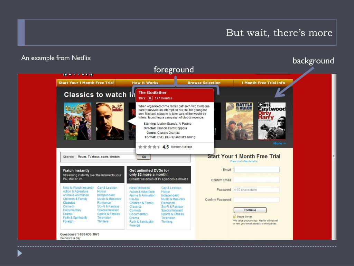Switch to Browse Selection tab

[x=204, y=83]
